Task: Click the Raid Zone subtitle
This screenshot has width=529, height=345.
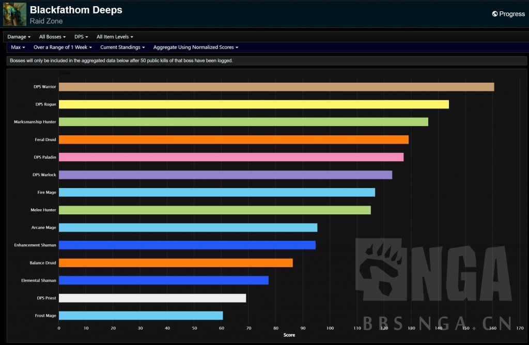Action: point(46,21)
